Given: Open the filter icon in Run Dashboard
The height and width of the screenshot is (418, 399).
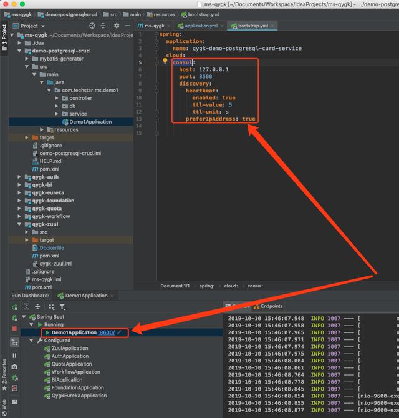Looking at the screenshot, I should (x=62, y=307).
